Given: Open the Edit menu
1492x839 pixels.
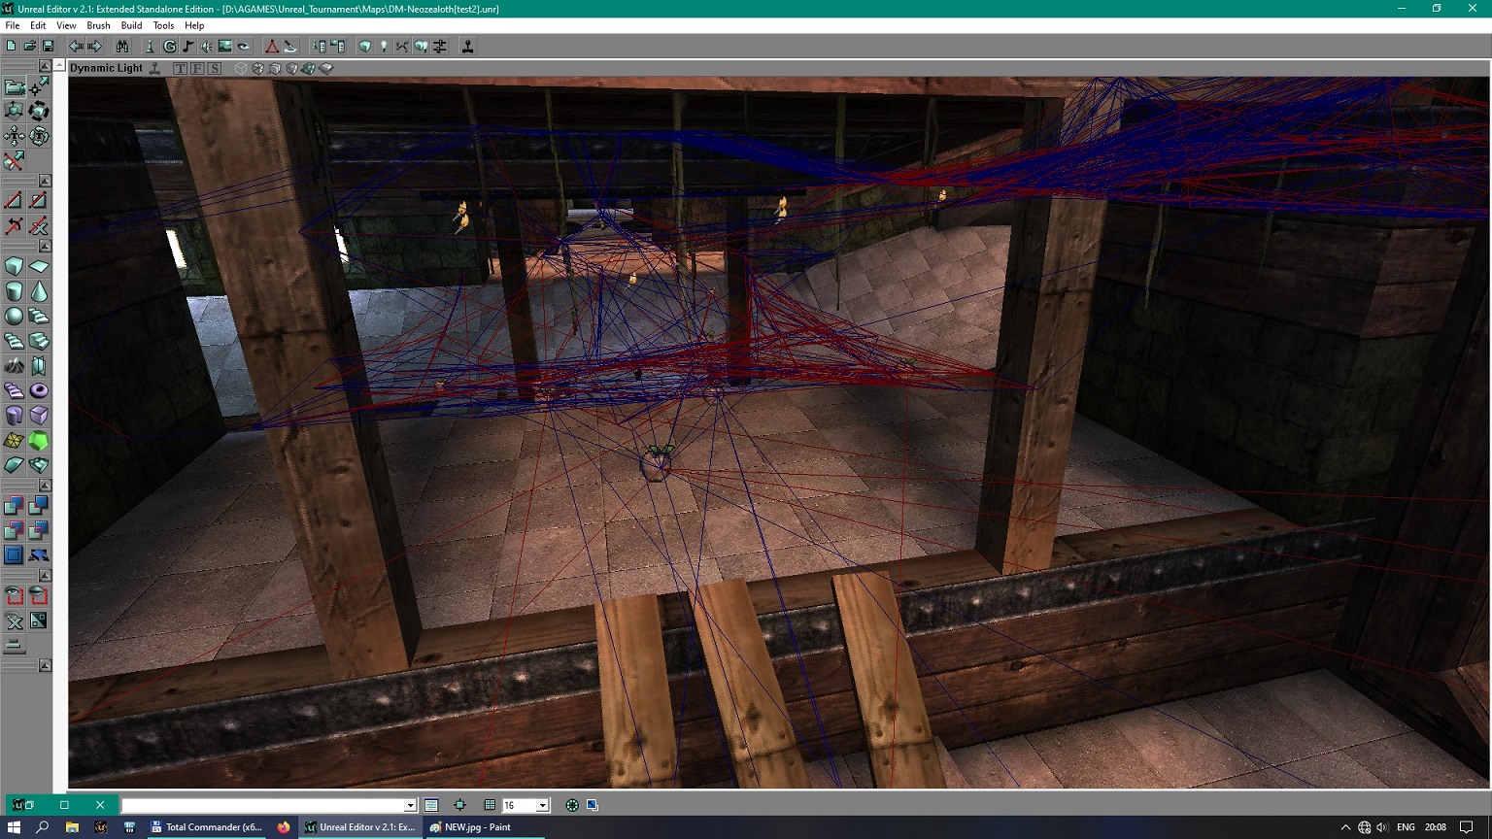Looking at the screenshot, I should click(x=38, y=25).
